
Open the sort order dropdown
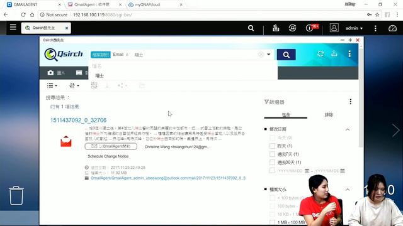tap(74, 85)
